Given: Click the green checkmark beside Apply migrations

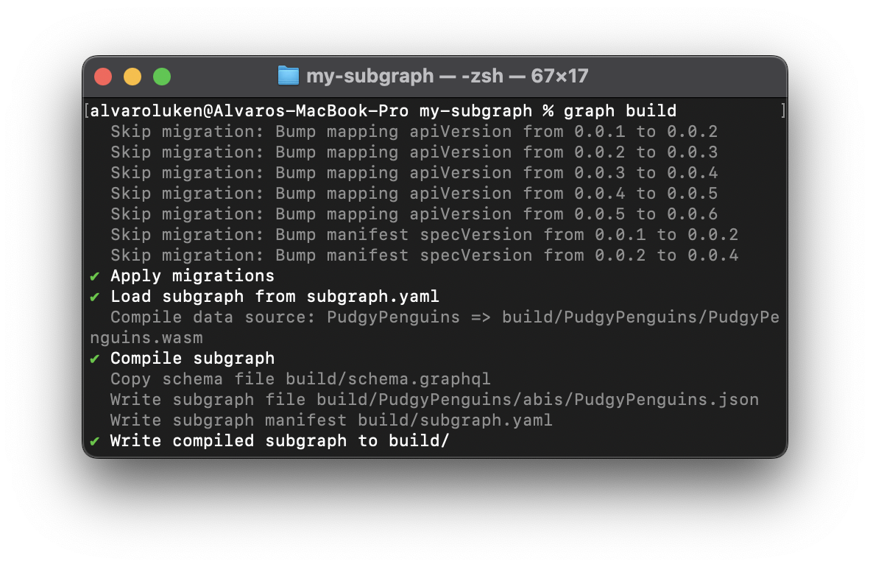Looking at the screenshot, I should 95,276.
